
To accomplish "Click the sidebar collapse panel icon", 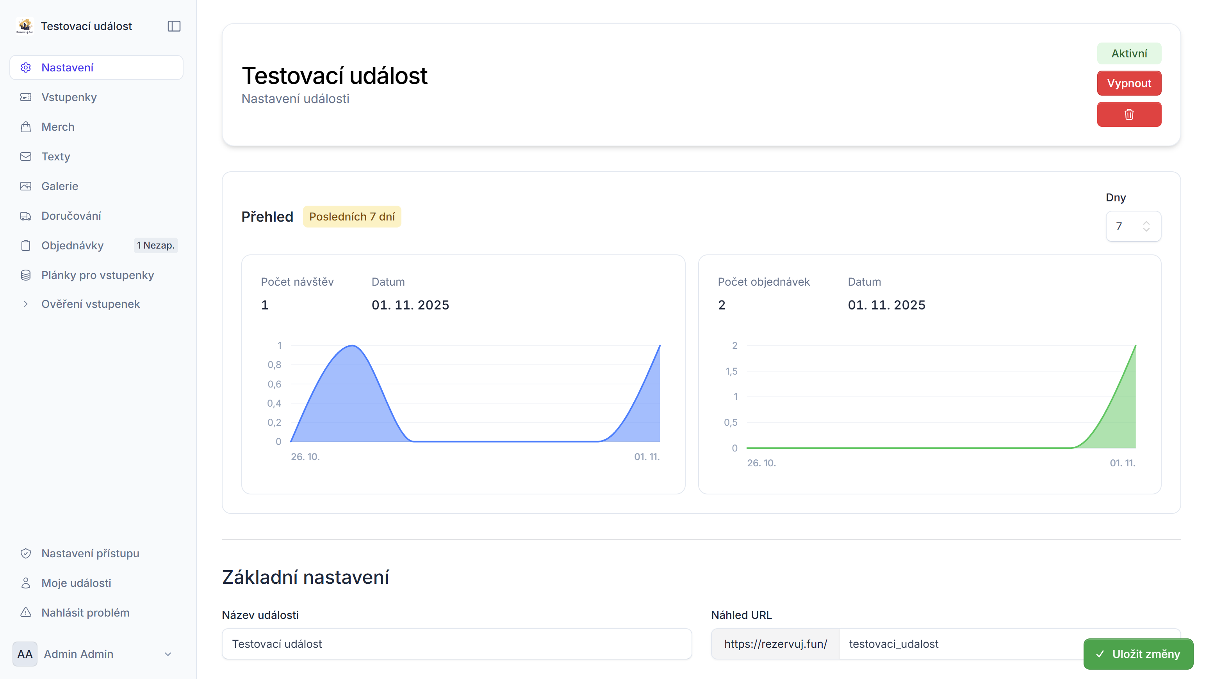I will [174, 26].
